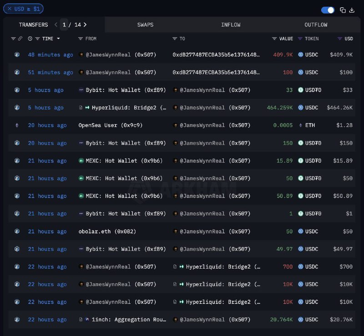Go to next transfers page
Screen dimensions: 364x336
tap(85, 25)
